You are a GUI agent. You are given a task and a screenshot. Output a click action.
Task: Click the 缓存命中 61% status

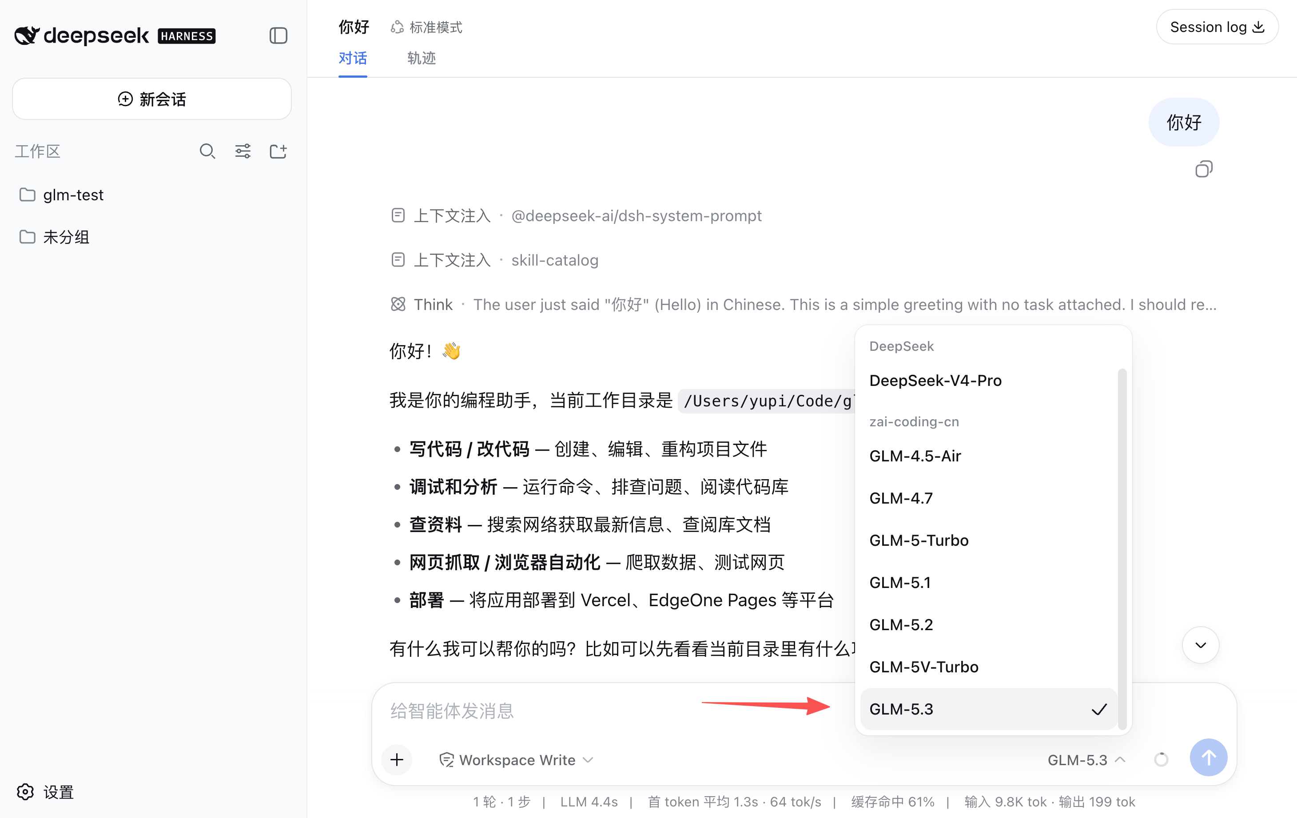tap(892, 802)
